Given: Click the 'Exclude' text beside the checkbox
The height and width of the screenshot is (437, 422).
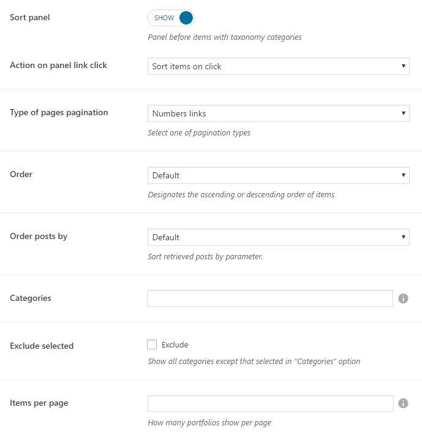Looking at the screenshot, I should (x=175, y=345).
